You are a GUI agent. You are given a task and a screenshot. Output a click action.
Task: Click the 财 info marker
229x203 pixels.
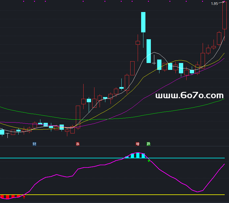pos(34,144)
